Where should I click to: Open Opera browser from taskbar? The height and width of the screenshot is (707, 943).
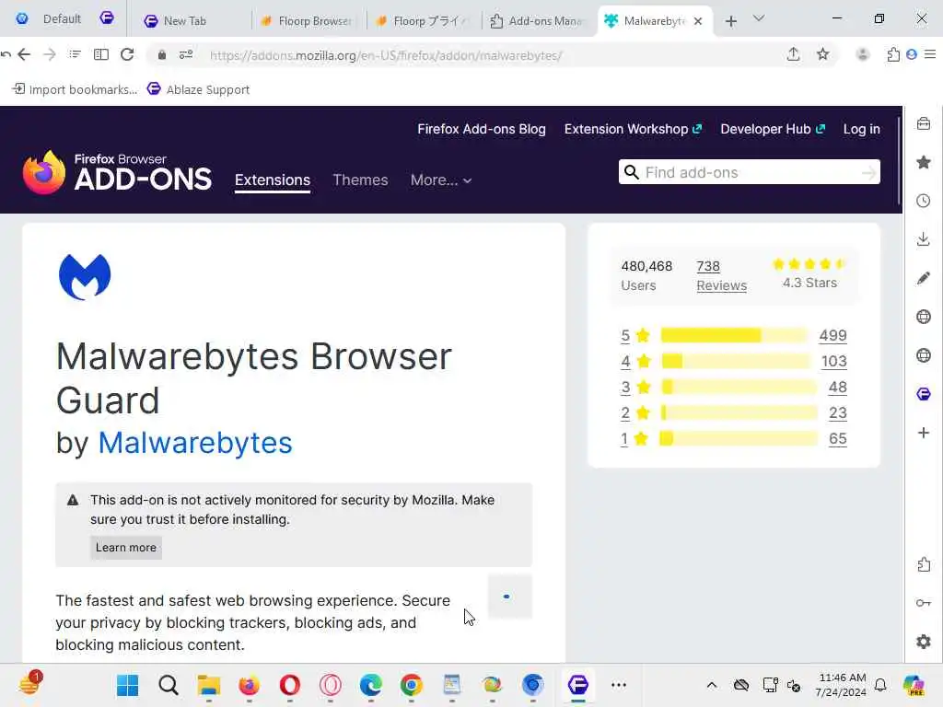290,685
